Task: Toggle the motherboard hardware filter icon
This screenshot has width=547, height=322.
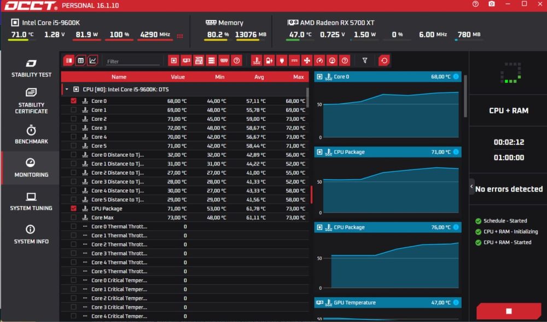Action: [199, 61]
